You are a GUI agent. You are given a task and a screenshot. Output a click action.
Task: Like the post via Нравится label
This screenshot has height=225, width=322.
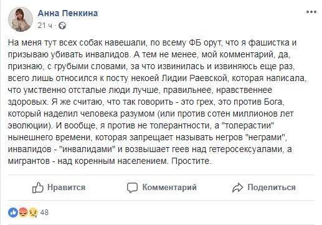[x=66, y=187]
